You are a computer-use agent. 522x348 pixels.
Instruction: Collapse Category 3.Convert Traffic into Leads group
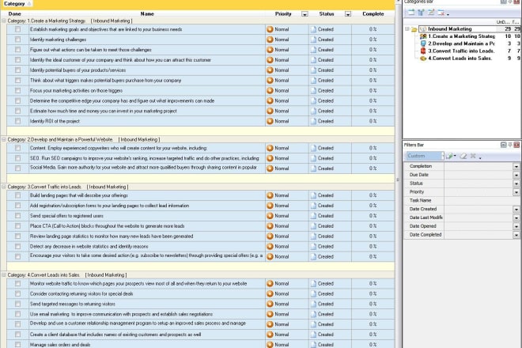pyautogui.click(x=4, y=187)
